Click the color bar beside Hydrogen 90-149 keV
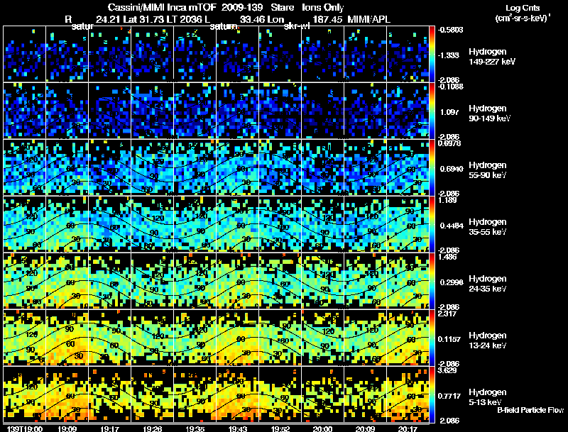The image size is (568, 432). 432,111
